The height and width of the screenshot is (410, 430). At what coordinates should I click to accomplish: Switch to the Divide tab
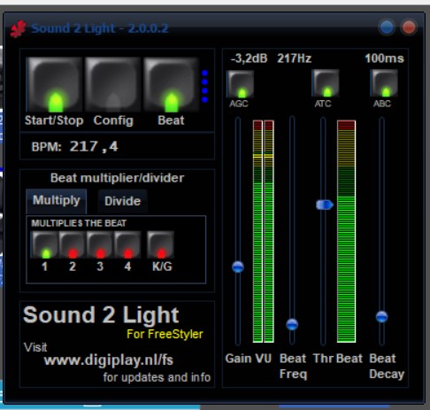tap(123, 202)
